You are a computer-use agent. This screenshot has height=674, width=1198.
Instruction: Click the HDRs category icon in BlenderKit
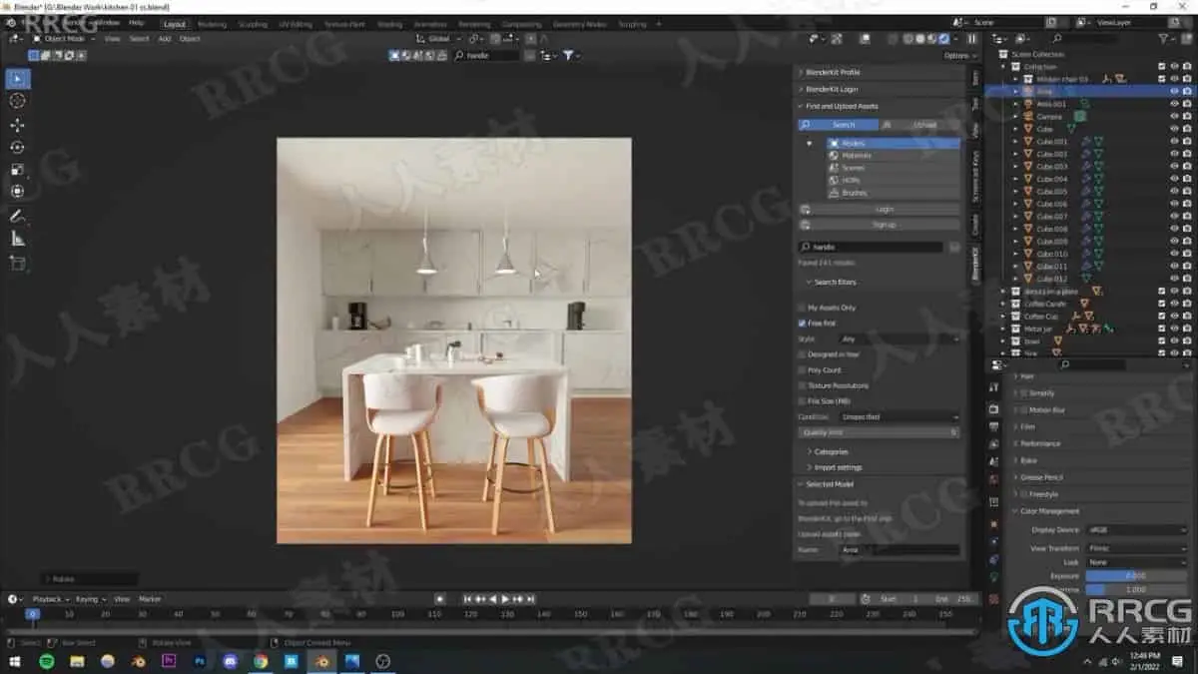click(x=835, y=180)
